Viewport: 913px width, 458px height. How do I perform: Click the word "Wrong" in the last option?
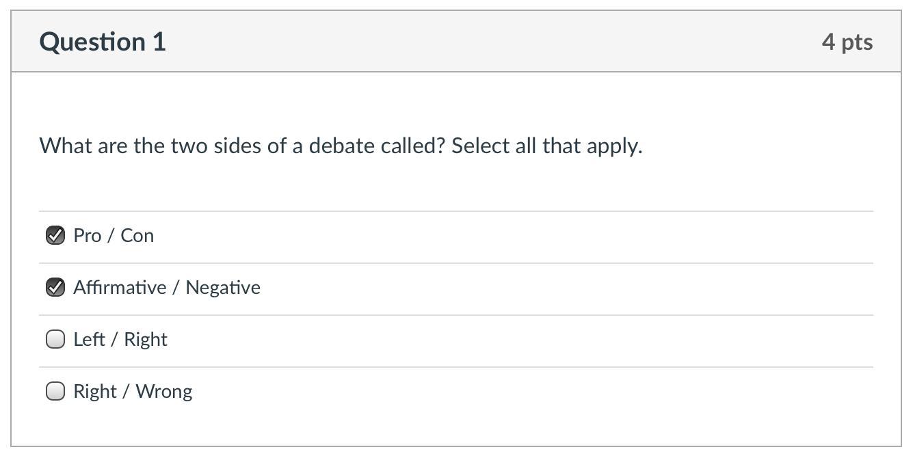click(164, 391)
